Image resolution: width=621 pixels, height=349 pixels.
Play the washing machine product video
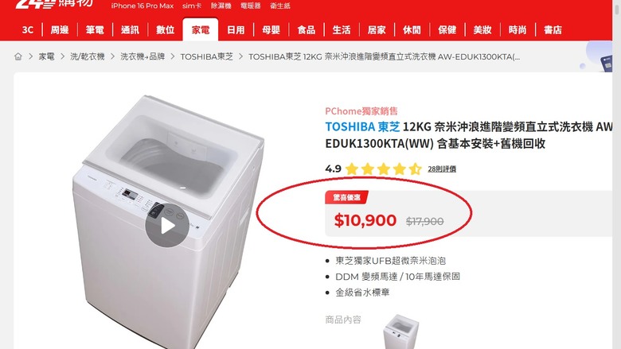166,226
